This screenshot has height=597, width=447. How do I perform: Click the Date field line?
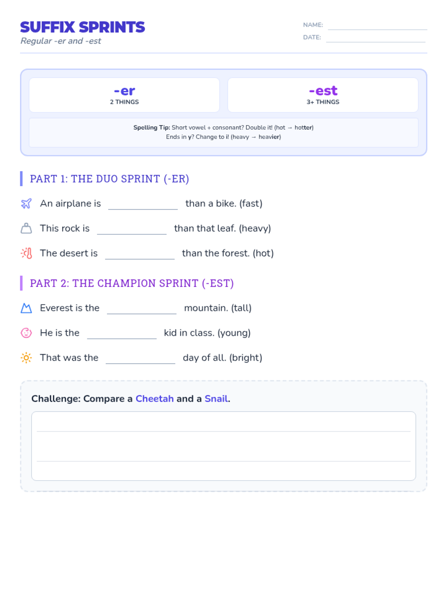coord(375,38)
